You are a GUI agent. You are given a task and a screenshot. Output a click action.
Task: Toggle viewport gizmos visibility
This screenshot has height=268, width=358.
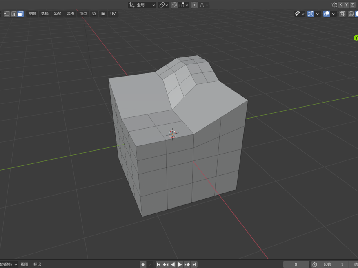coord(311,13)
